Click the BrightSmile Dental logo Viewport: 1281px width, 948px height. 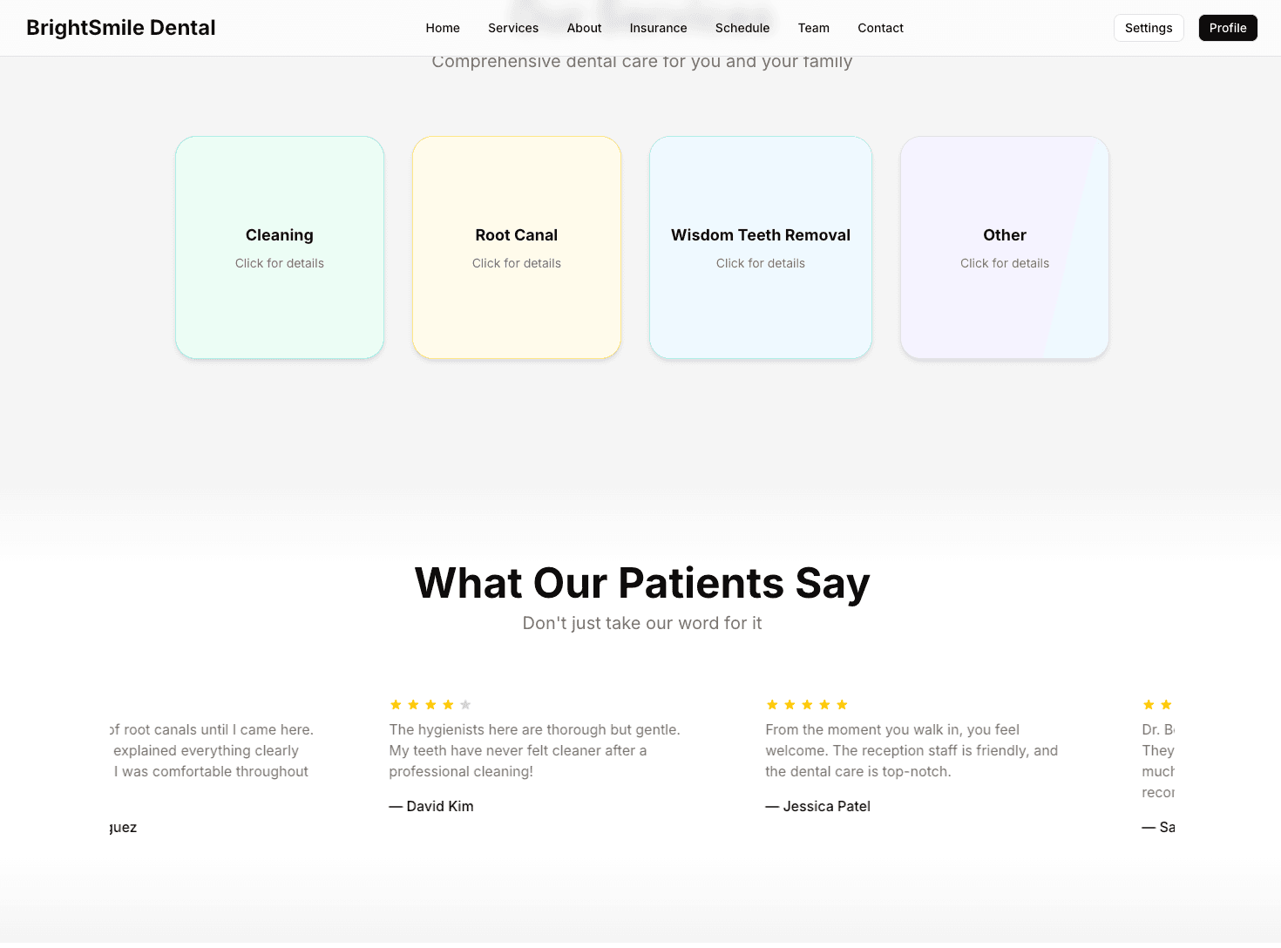tap(121, 28)
